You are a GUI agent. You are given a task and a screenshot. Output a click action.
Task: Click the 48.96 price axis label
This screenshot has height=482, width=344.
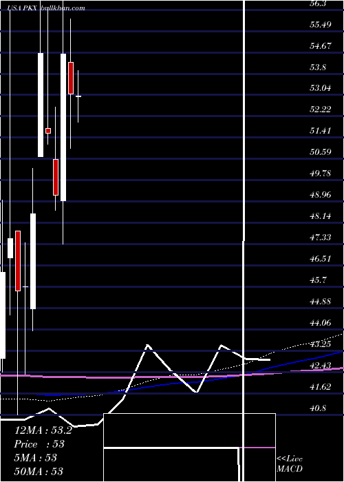(321, 195)
